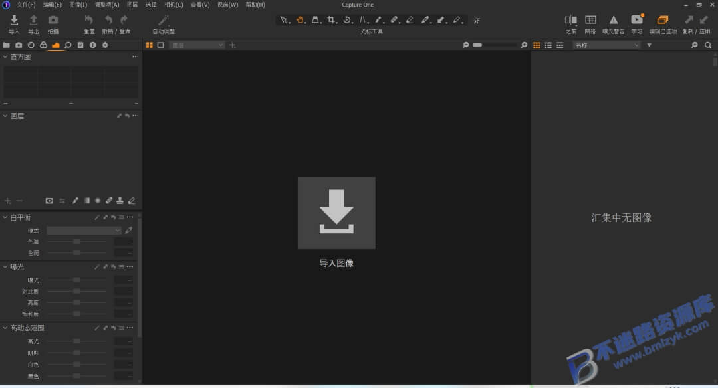
Task: Click the undo arrow in 撤销 / 重做
Action: coord(108,20)
